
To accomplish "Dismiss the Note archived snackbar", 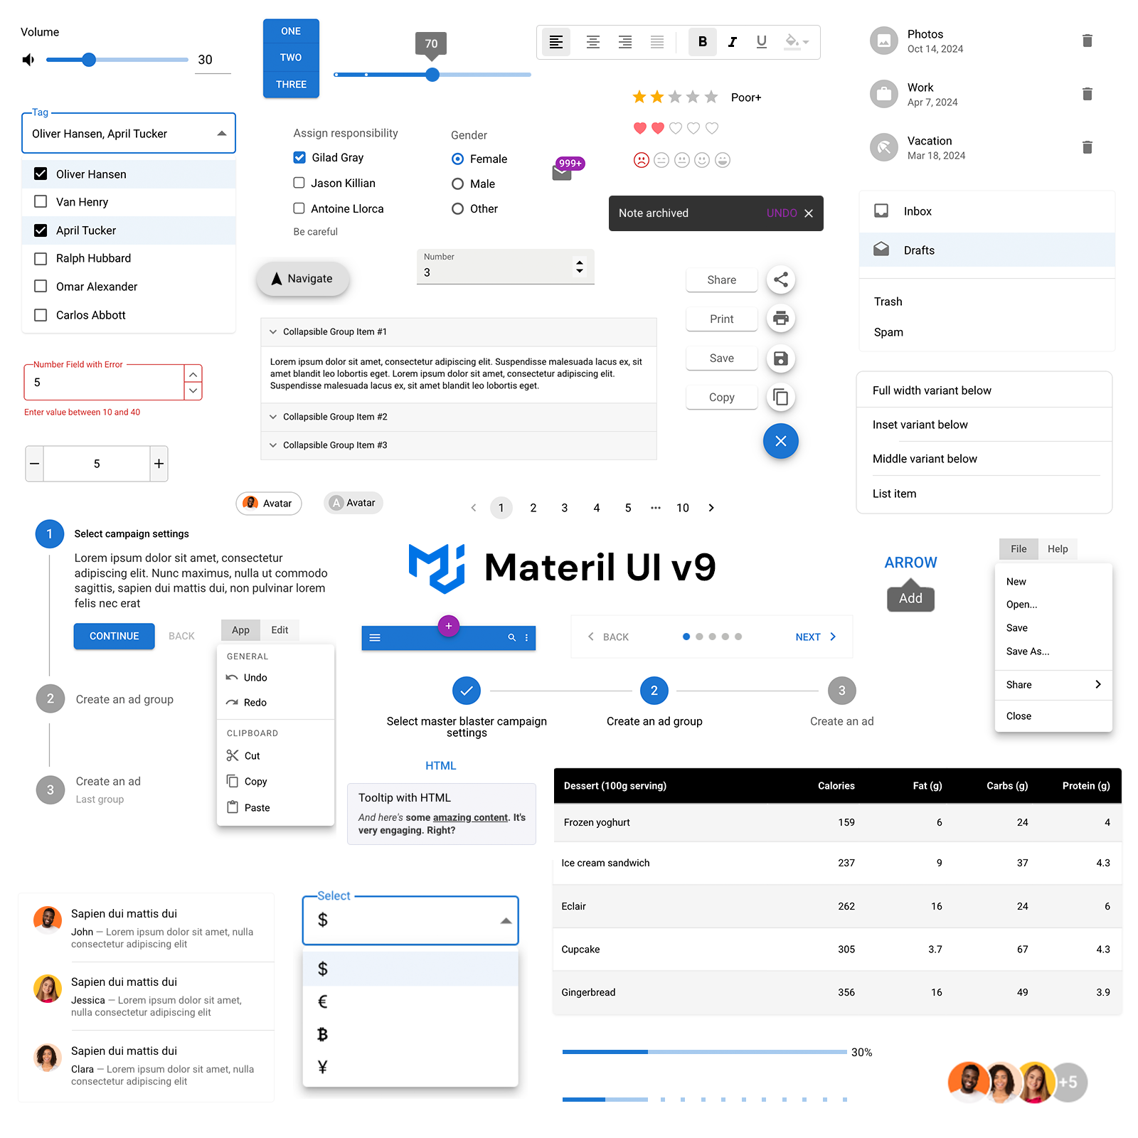I will click(x=809, y=213).
